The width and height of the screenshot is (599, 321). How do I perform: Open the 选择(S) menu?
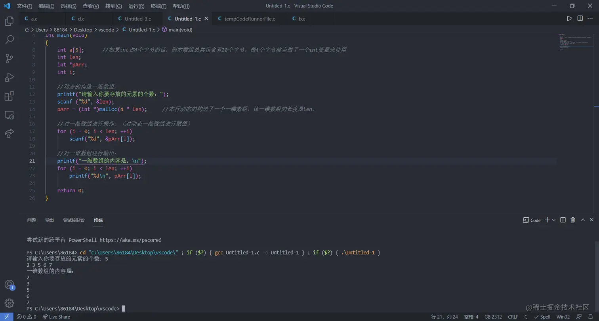[69, 6]
